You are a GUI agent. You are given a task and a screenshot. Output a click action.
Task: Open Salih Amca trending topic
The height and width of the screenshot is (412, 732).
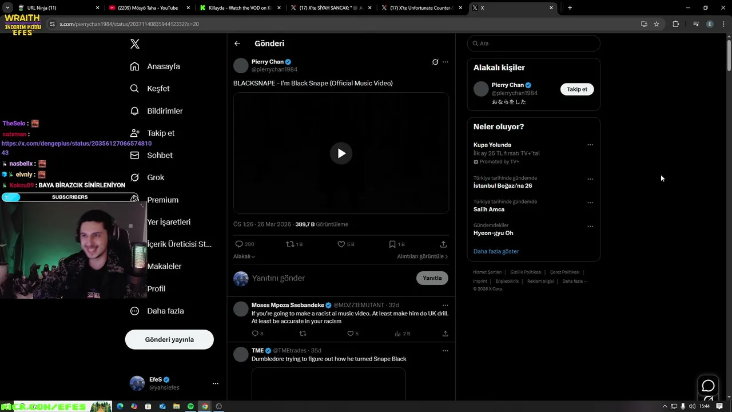(489, 209)
